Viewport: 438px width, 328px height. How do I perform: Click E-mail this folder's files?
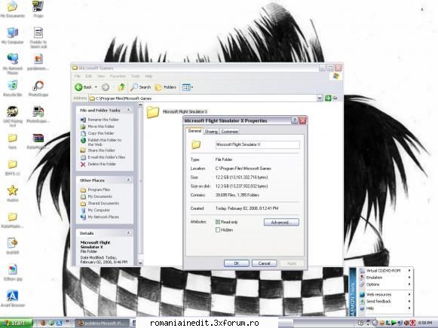tap(106, 157)
